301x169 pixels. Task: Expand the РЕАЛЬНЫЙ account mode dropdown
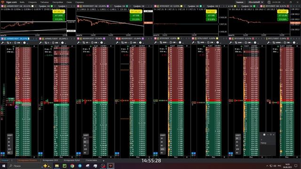point(256,2)
